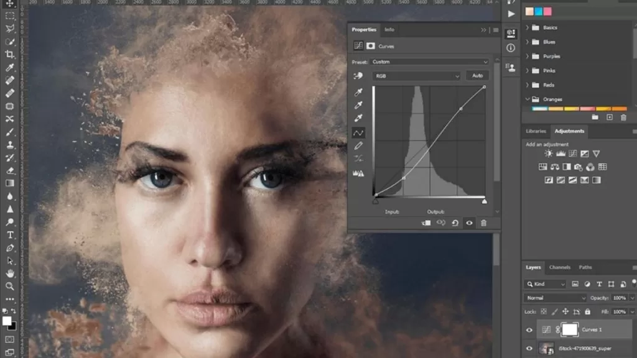This screenshot has height=358, width=637.
Task: Toggle lock transparent pixels
Action: point(544,312)
